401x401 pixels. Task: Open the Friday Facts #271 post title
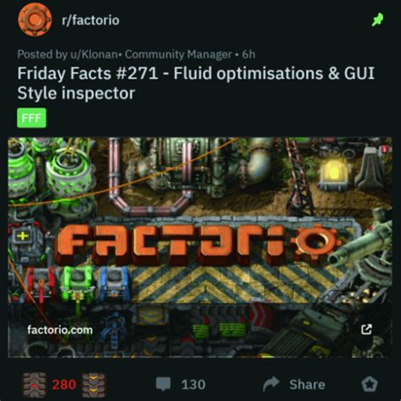196,83
